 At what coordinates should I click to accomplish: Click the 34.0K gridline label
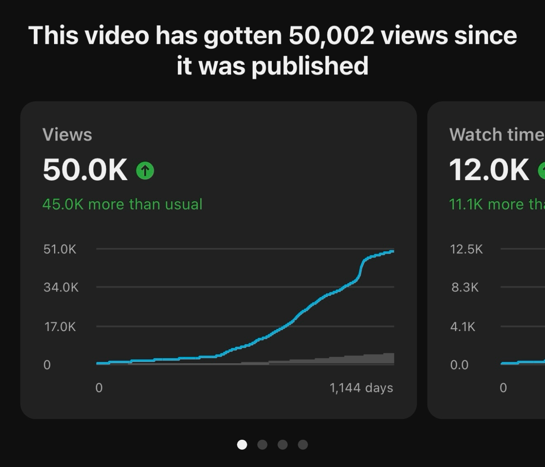coord(61,287)
